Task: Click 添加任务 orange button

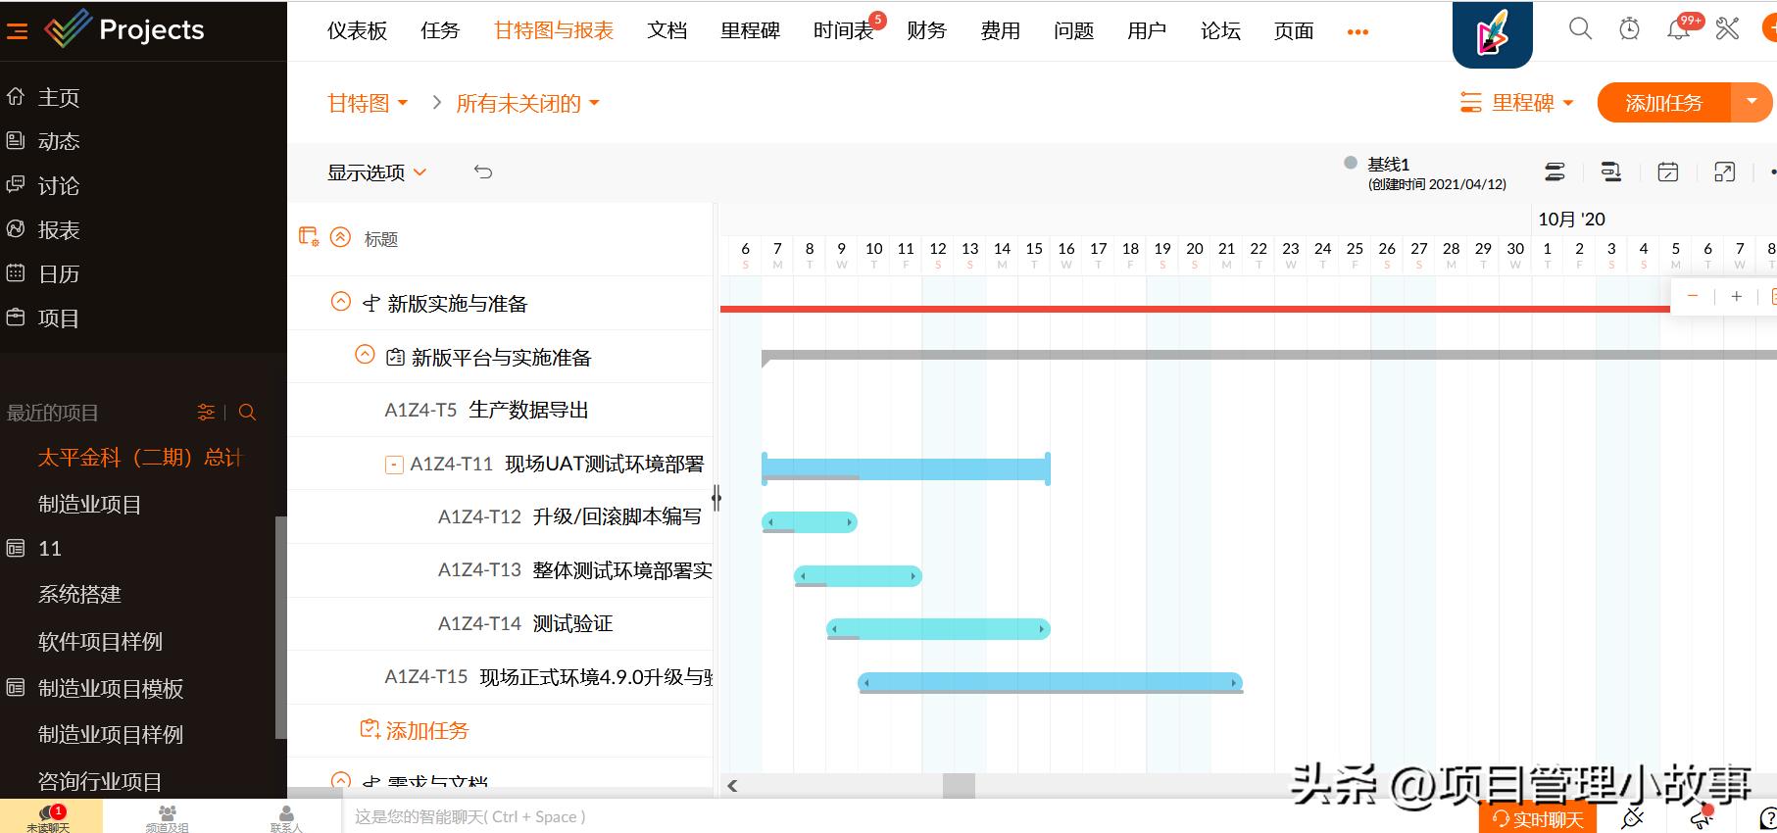Action: (x=1664, y=102)
